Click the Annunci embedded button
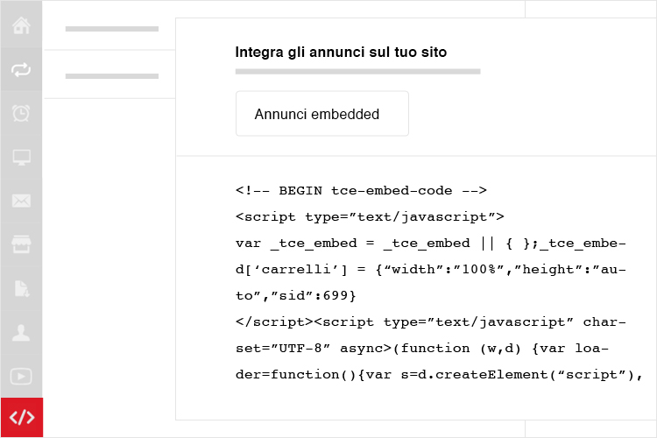This screenshot has width=657, height=438. point(322,114)
